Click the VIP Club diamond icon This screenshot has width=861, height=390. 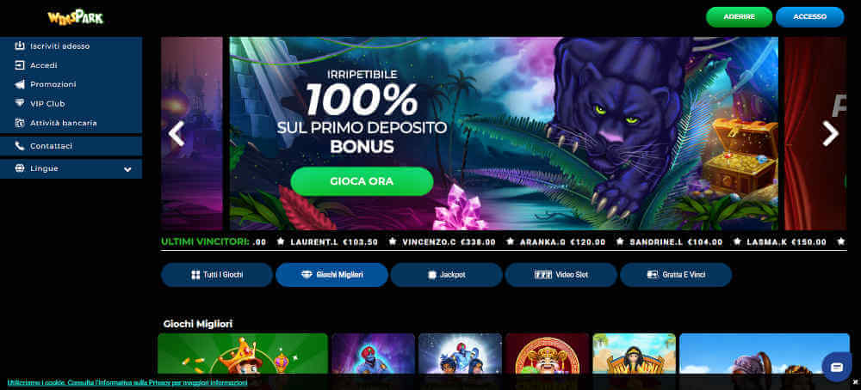coord(20,104)
